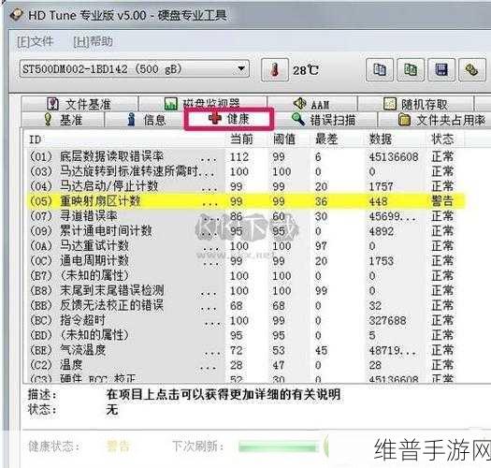Expand the ST500DM002 drive selection dropdown
This screenshot has height=468, width=491.
135,69
